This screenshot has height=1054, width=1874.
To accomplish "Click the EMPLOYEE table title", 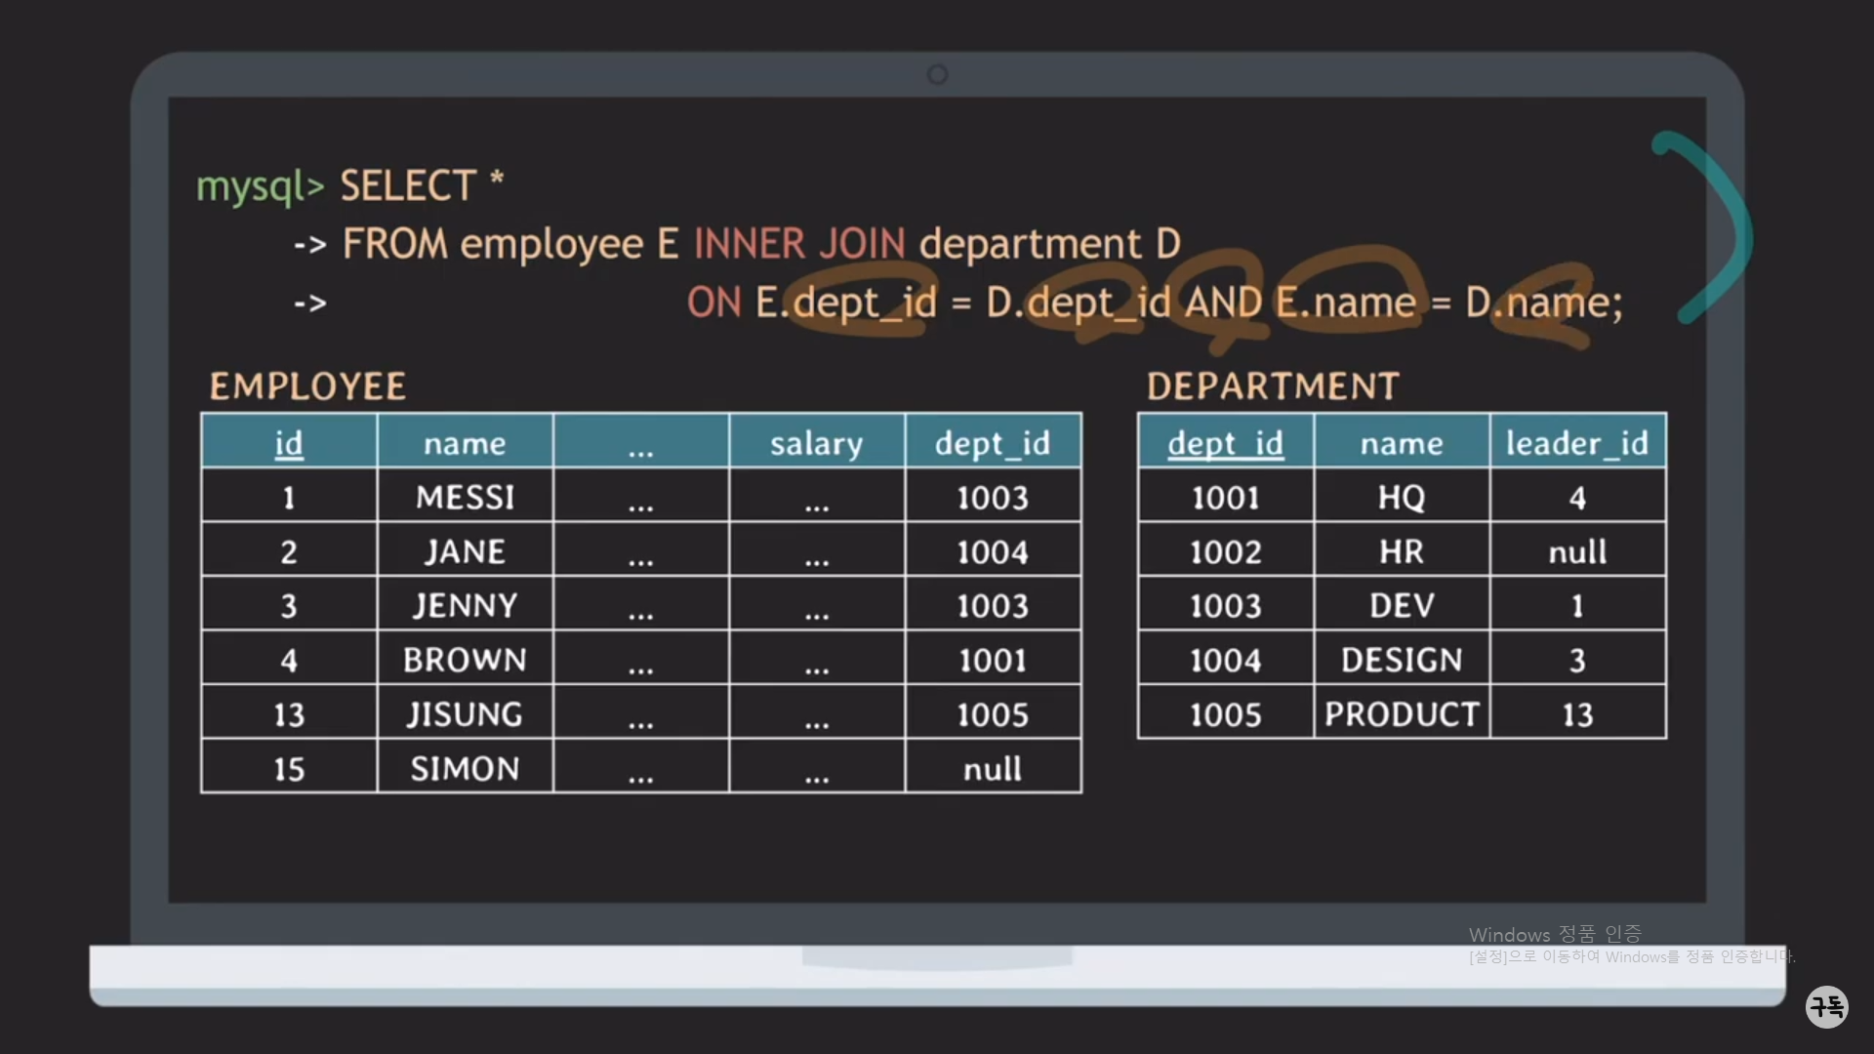I will pyautogui.click(x=307, y=386).
